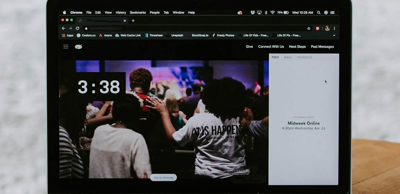Click the church logo icon

[78, 47]
